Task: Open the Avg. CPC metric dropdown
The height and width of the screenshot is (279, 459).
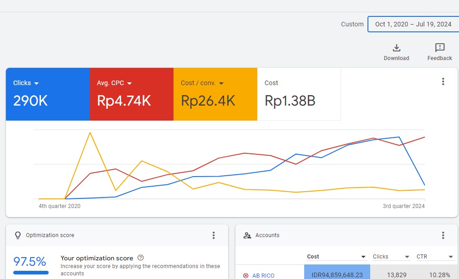Action: 129,83
